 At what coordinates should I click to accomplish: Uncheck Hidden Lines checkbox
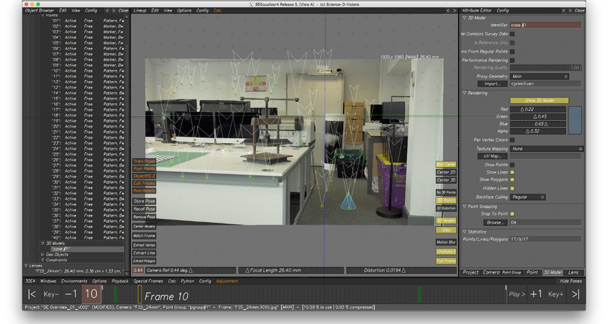tap(512, 188)
